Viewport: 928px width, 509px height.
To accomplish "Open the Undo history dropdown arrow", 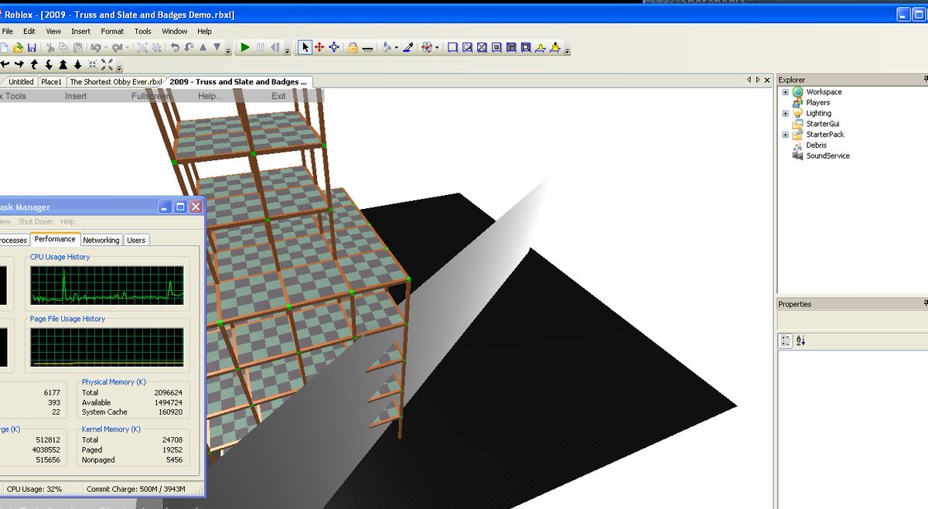I will 106,48.
